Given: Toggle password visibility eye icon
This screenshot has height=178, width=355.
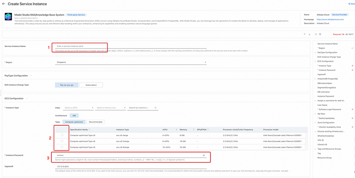Looking at the screenshot, I should (x=204, y=155).
